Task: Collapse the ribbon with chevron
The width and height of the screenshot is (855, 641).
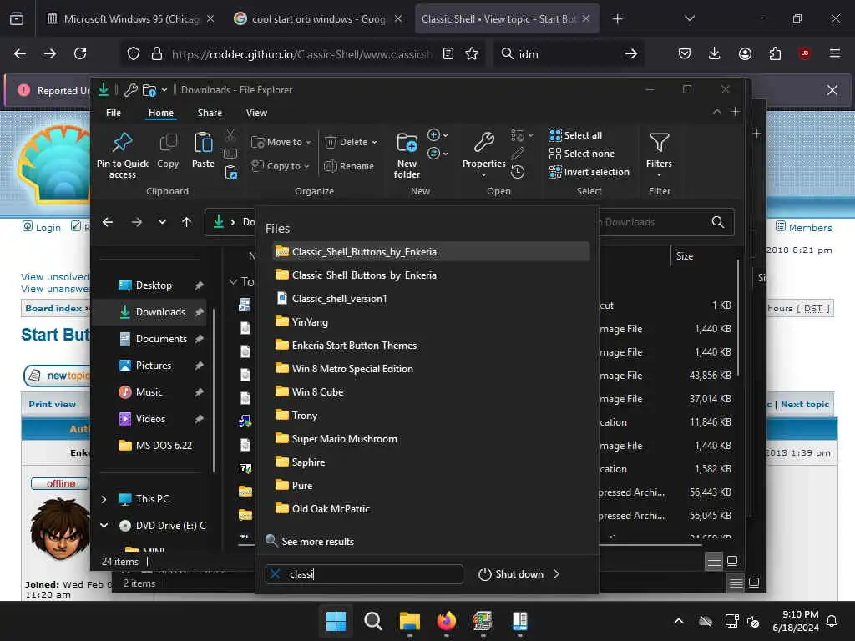Action: click(717, 112)
